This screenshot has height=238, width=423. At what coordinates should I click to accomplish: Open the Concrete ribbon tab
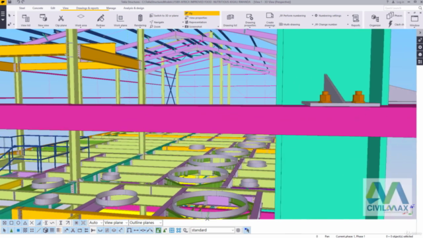38,8
